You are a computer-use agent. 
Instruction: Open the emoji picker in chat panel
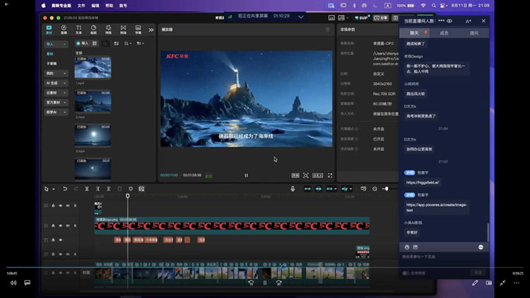coord(407,247)
